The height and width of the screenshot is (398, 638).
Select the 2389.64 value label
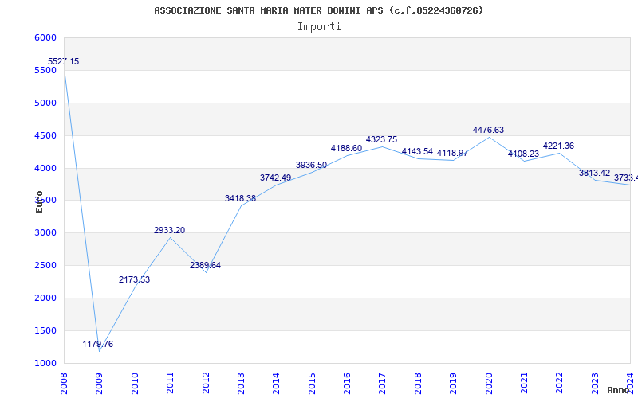coord(205,266)
